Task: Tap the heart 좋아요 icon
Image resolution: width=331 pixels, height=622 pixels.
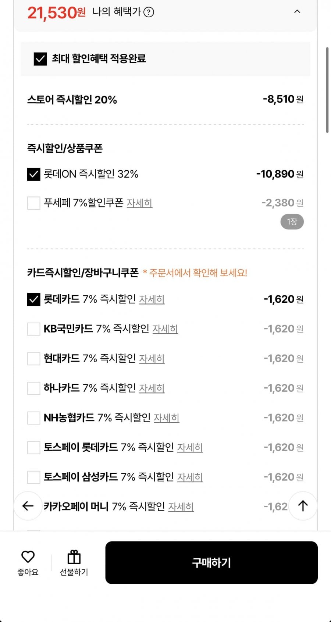Action: click(28, 557)
